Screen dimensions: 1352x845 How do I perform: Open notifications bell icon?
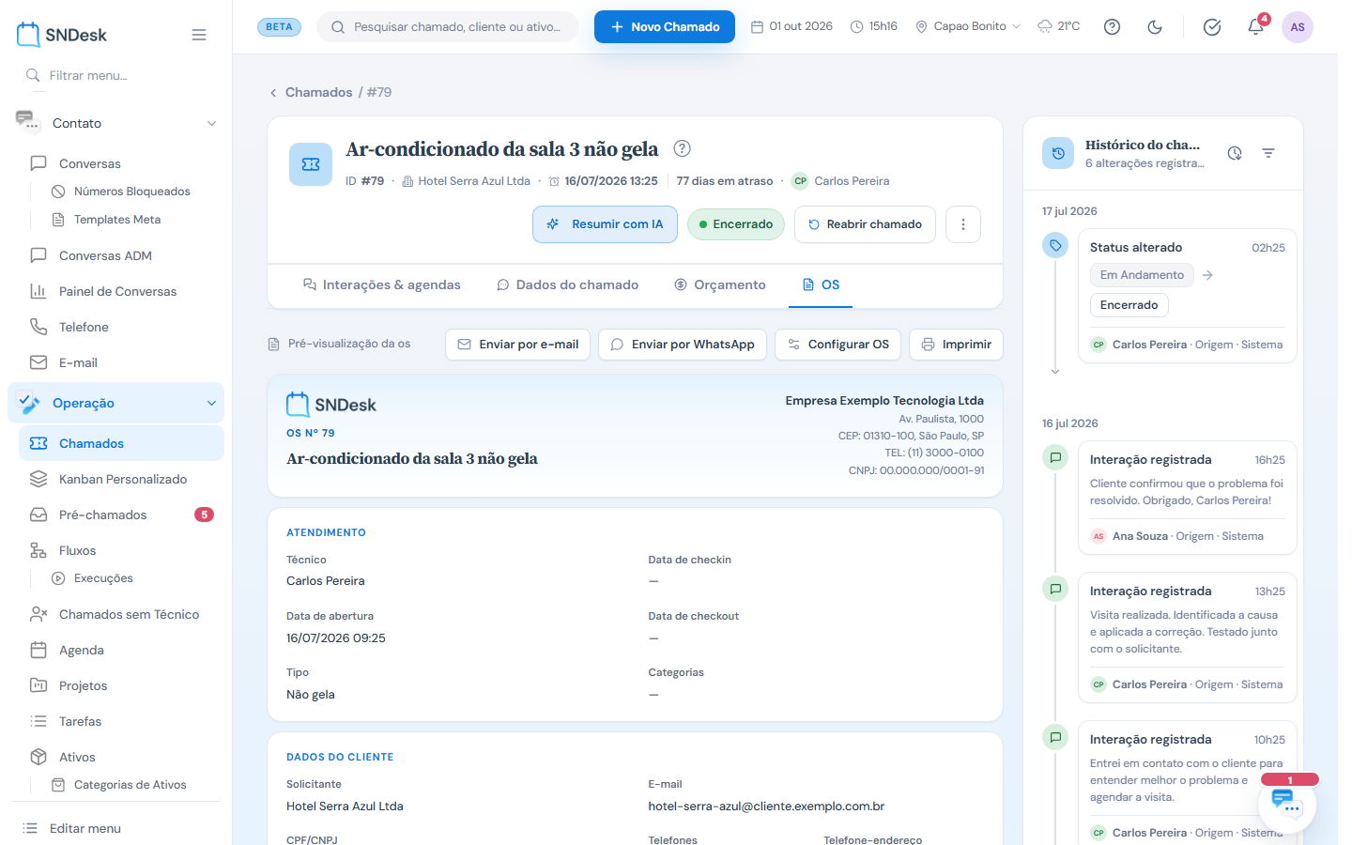click(1255, 27)
